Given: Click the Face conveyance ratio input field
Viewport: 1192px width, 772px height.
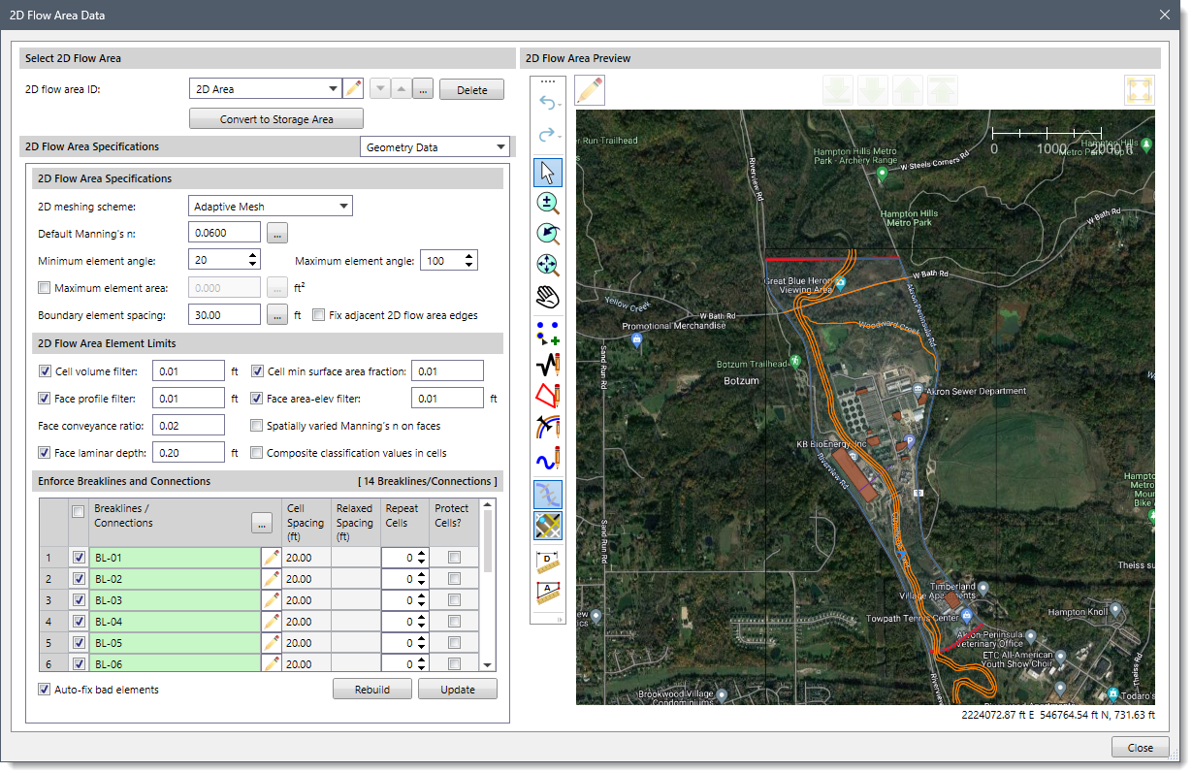Looking at the screenshot, I should 189,426.
